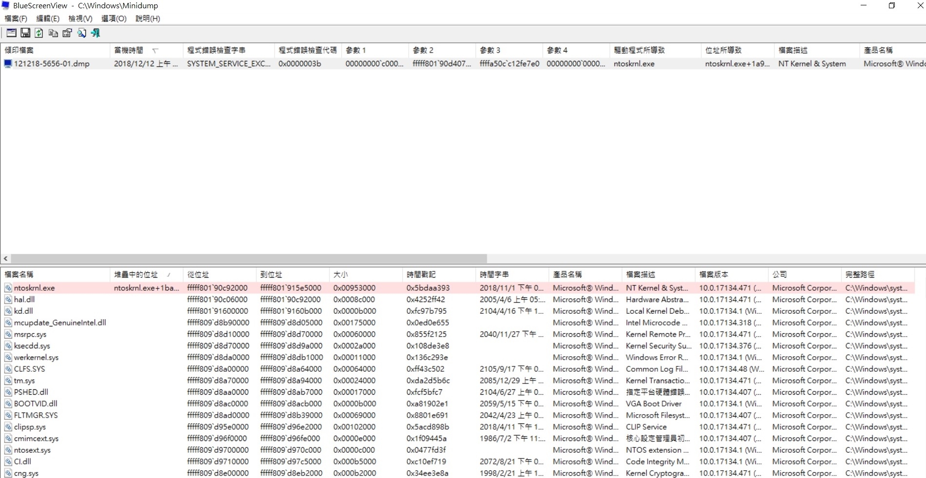This screenshot has width=926, height=478.
Task: Click the 參數 1 column header
Action: (x=375, y=50)
